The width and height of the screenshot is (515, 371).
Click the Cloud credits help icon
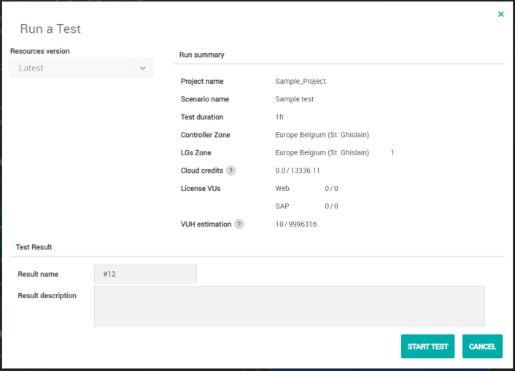pos(231,171)
